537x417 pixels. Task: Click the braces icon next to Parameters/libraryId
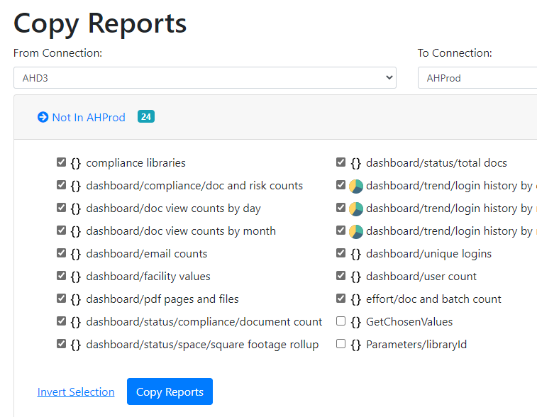(x=356, y=345)
